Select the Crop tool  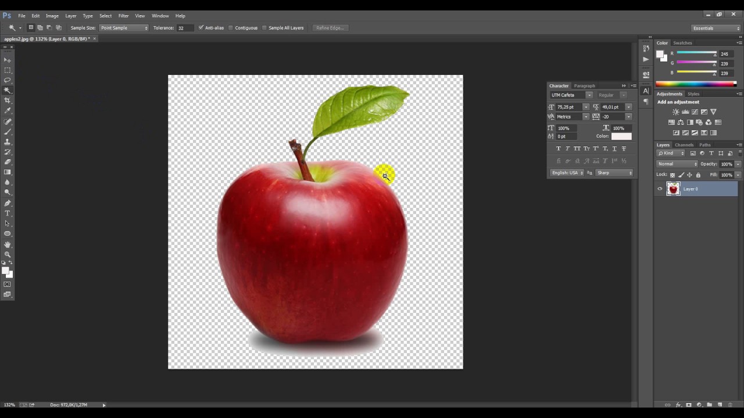tap(8, 100)
